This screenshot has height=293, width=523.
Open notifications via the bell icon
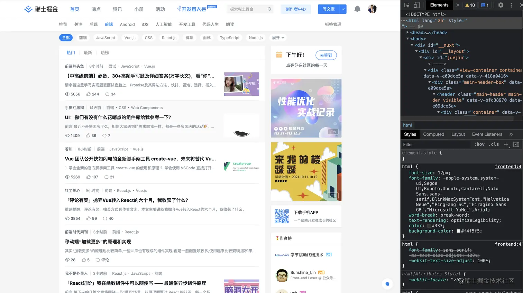point(357,9)
